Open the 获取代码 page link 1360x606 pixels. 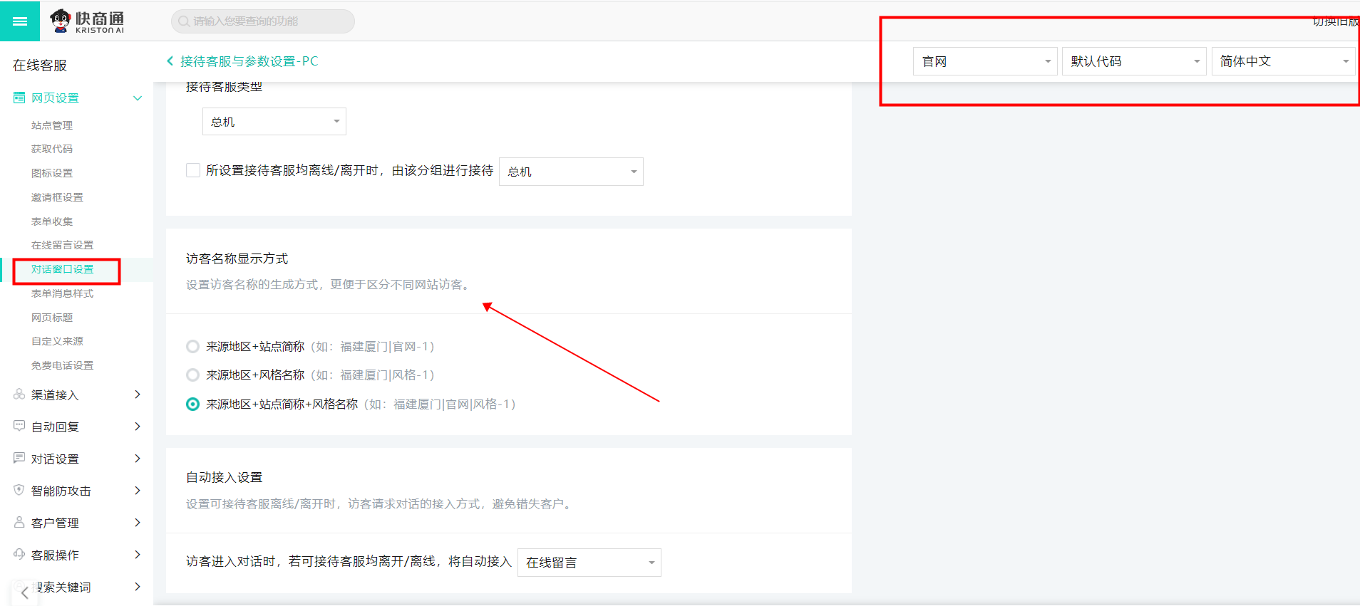[52, 149]
